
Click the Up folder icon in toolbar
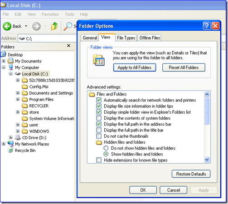pyautogui.click(x=54, y=26)
